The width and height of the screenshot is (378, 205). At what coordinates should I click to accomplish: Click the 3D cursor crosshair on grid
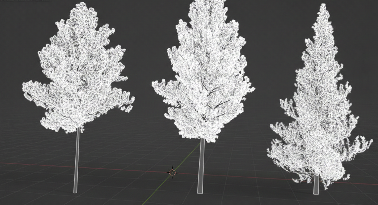[x=173, y=173]
